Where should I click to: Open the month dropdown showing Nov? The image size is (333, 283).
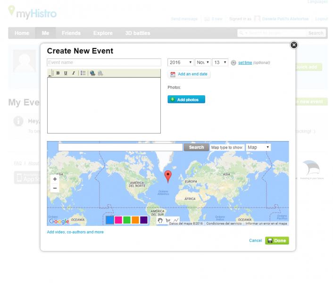tap(203, 62)
